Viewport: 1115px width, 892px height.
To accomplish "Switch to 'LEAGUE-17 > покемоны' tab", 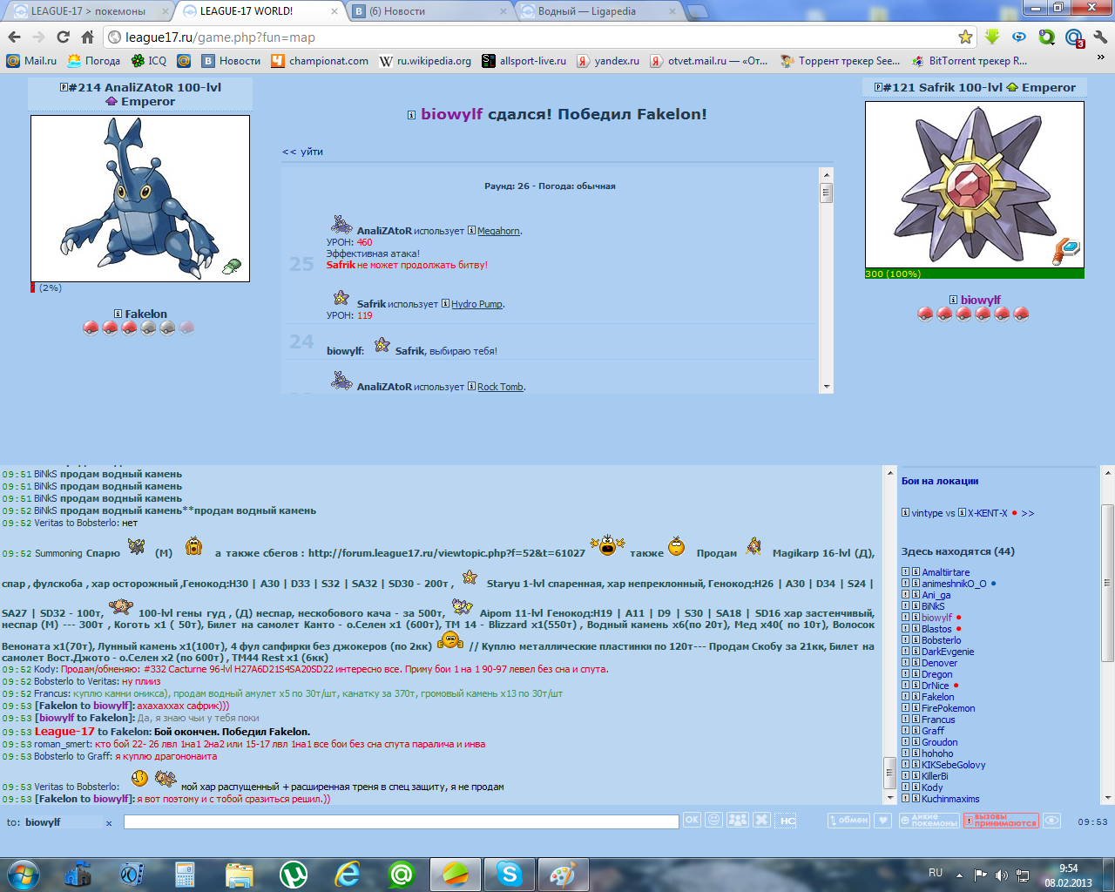I will click(88, 11).
